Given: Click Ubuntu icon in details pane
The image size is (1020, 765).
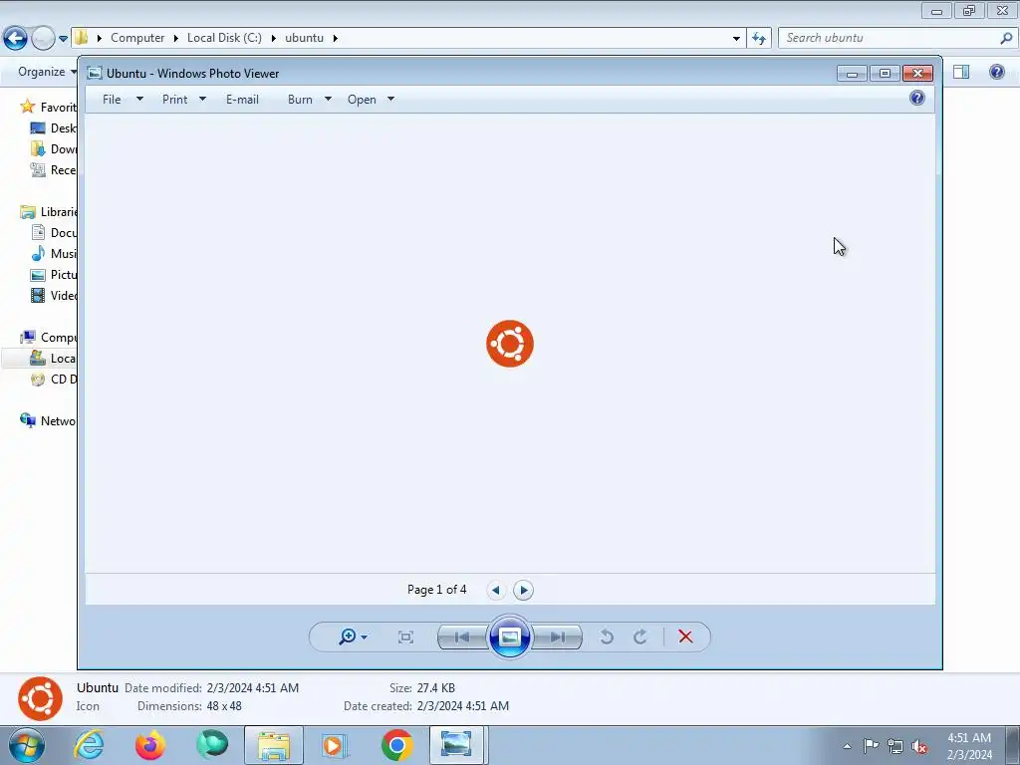Looking at the screenshot, I should [x=40, y=698].
